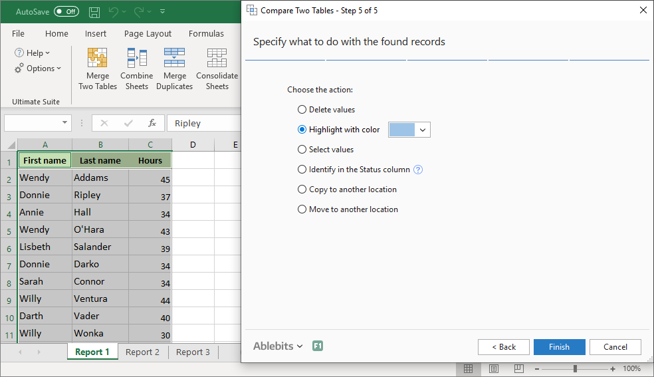
Task: Click the formula bar confirm checkmark
Action: 128,123
